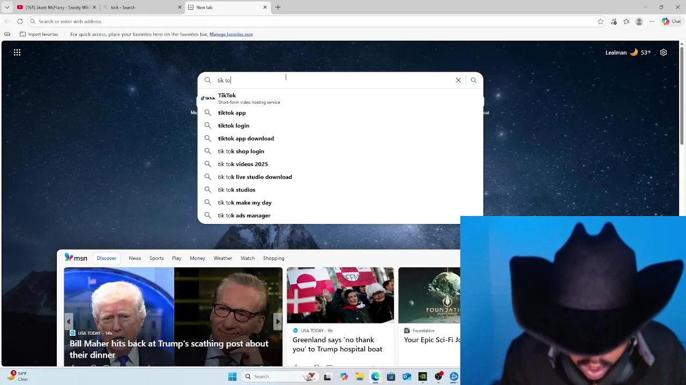Open the favorites list icon
This screenshot has height=385, width=686.
click(626, 21)
